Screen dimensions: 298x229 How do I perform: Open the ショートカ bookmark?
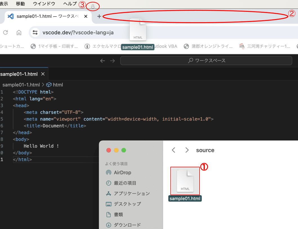pyautogui.click(x=12, y=46)
